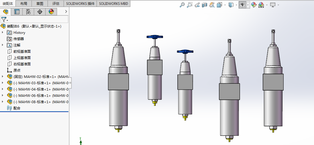Open the Dynamic Annotation Views icon
Image resolution: width=314 pixels, height=145 pixels.
coord(212,5)
